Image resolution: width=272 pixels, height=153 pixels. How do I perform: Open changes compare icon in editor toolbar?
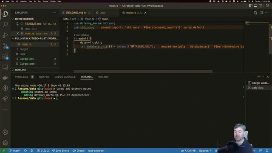tap(255, 13)
